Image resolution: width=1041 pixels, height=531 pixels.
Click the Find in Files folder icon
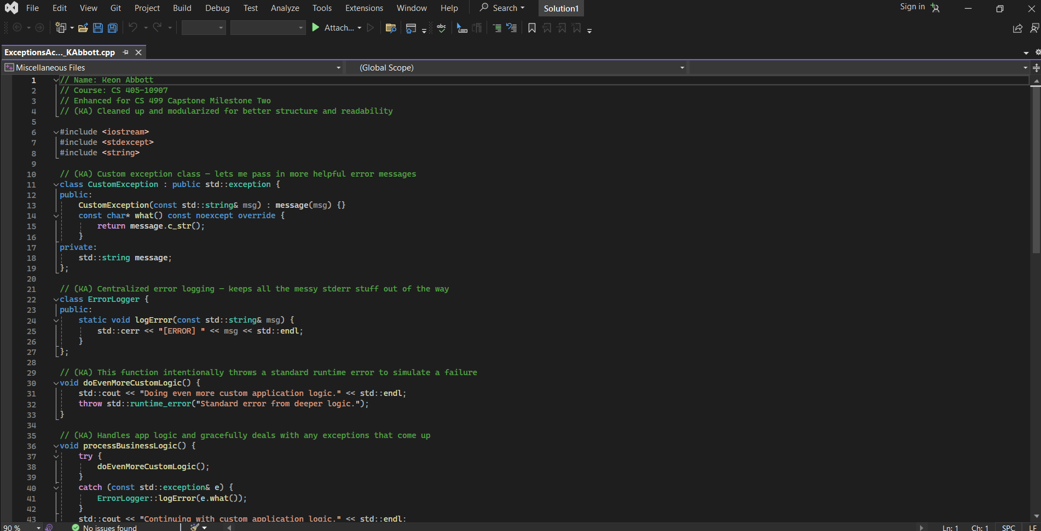pyautogui.click(x=391, y=28)
